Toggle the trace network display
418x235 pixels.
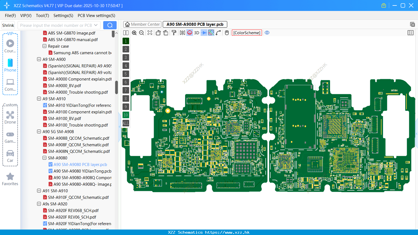click(x=211, y=33)
